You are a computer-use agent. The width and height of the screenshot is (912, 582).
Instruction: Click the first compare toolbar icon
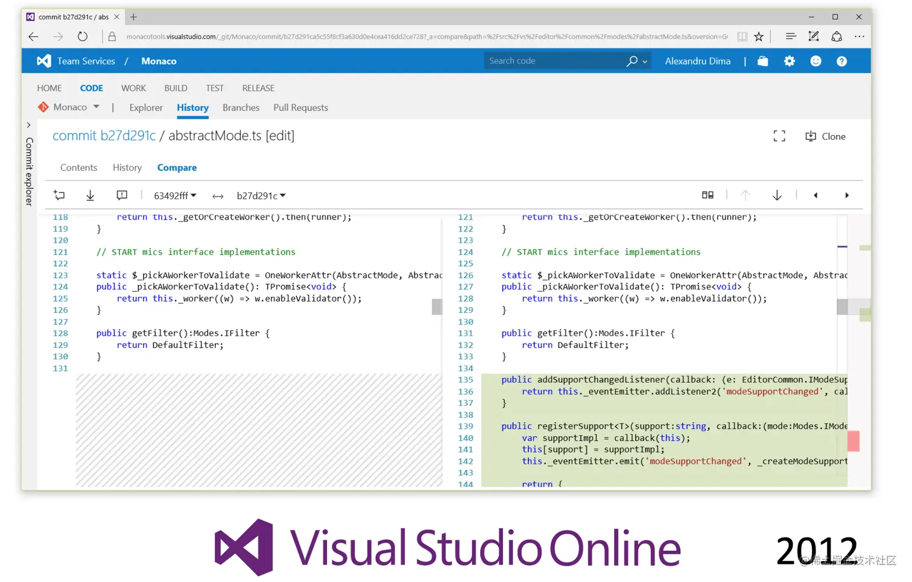59,195
